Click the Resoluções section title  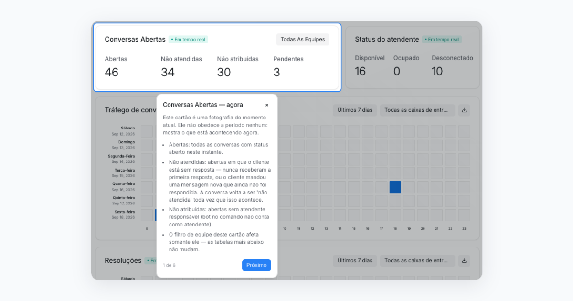123,260
